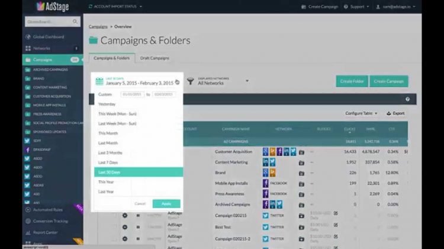
Task: Click the Automated Rules sidebar icon
Action: click(28, 210)
